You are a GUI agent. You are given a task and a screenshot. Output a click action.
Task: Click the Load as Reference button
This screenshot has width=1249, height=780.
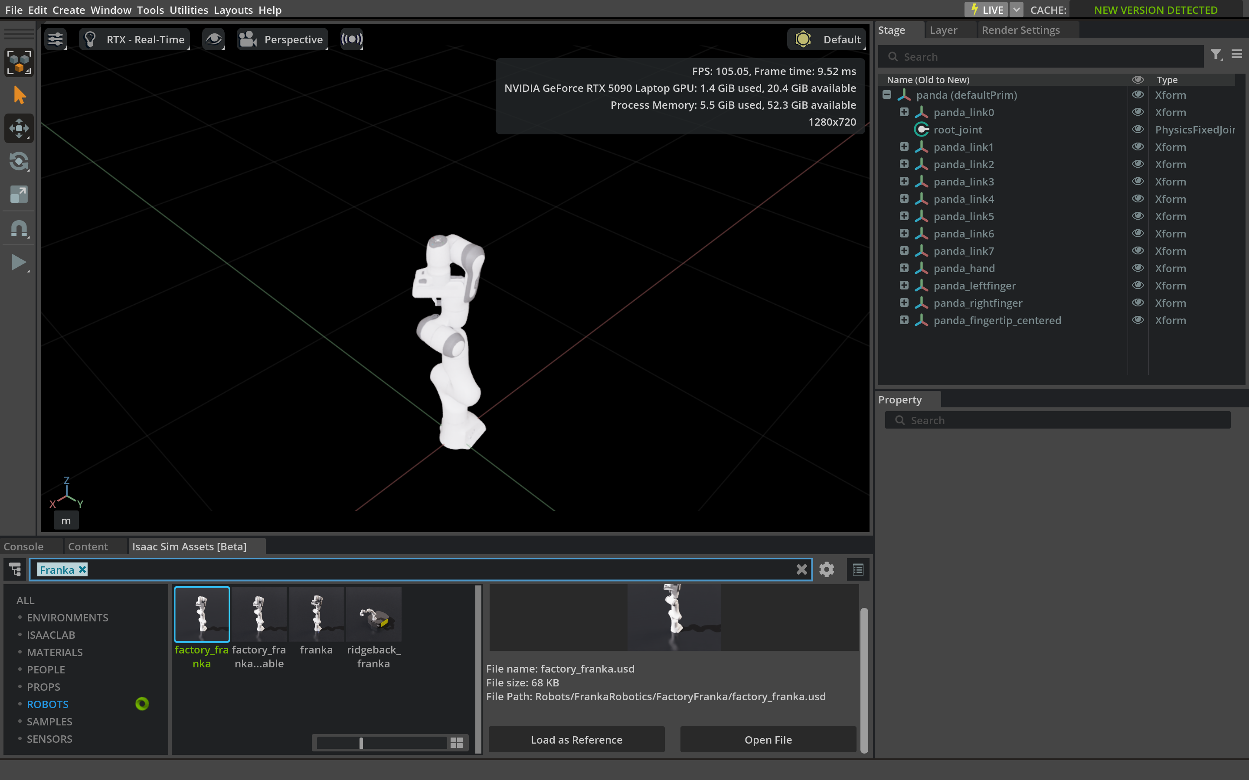pos(576,739)
